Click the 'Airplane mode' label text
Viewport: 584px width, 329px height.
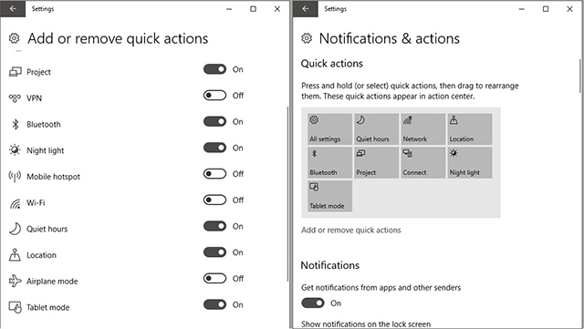click(x=52, y=281)
